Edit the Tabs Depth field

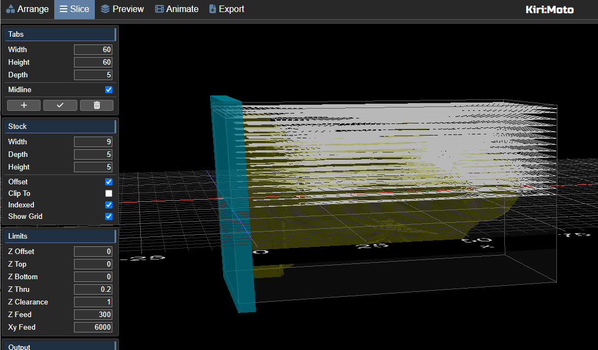[93, 75]
